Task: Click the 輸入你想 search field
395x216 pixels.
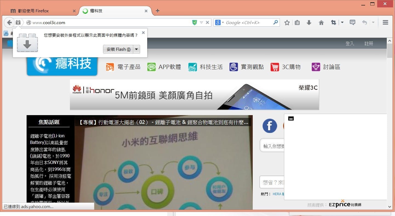Action: (272, 146)
